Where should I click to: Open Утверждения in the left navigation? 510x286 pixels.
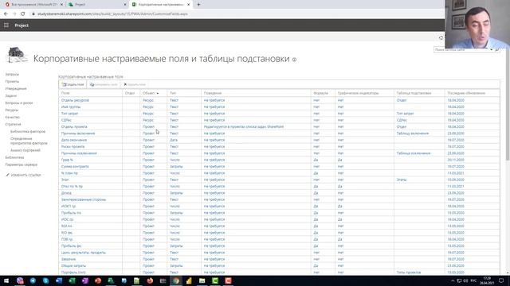(x=16, y=88)
